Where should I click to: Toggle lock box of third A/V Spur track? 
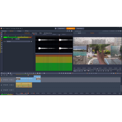(x=13, y=90)
